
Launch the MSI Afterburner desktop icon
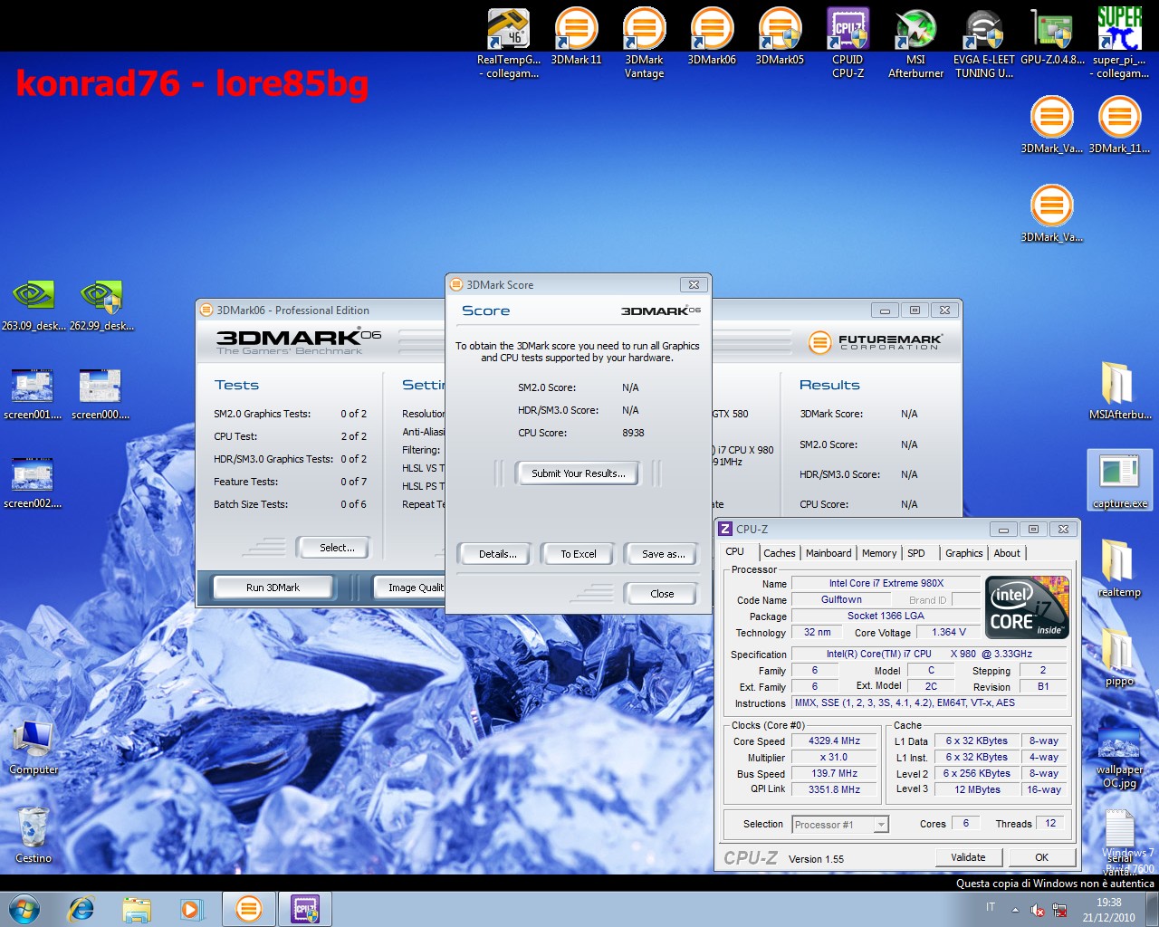[915, 43]
